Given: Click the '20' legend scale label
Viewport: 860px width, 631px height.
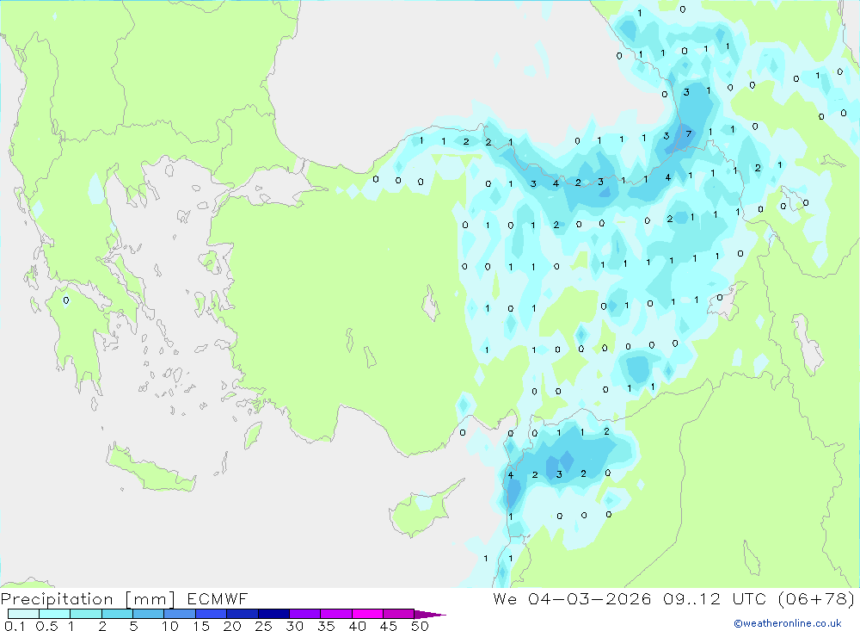Looking at the screenshot, I should coord(232,626).
